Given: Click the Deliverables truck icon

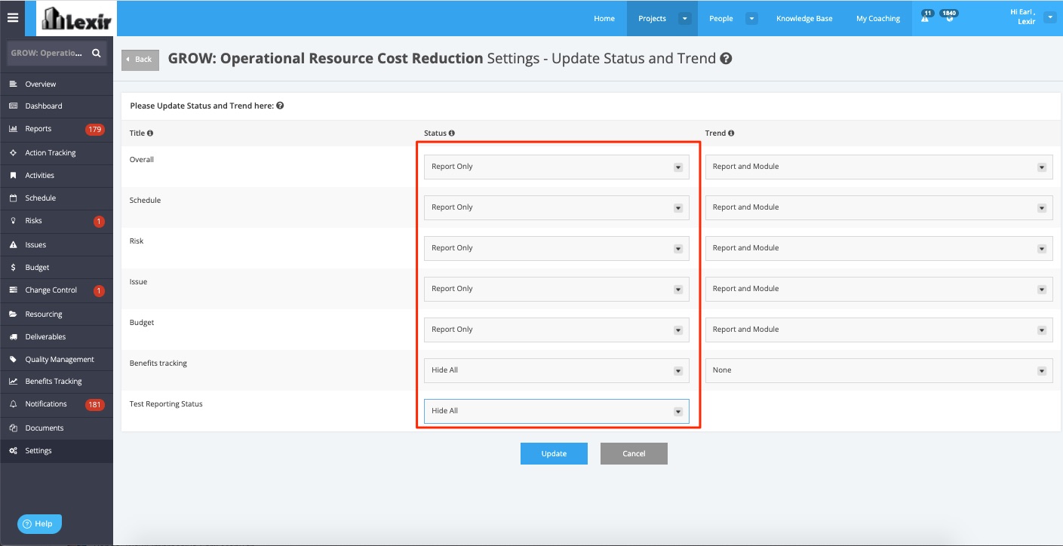Looking at the screenshot, I should [x=13, y=337].
